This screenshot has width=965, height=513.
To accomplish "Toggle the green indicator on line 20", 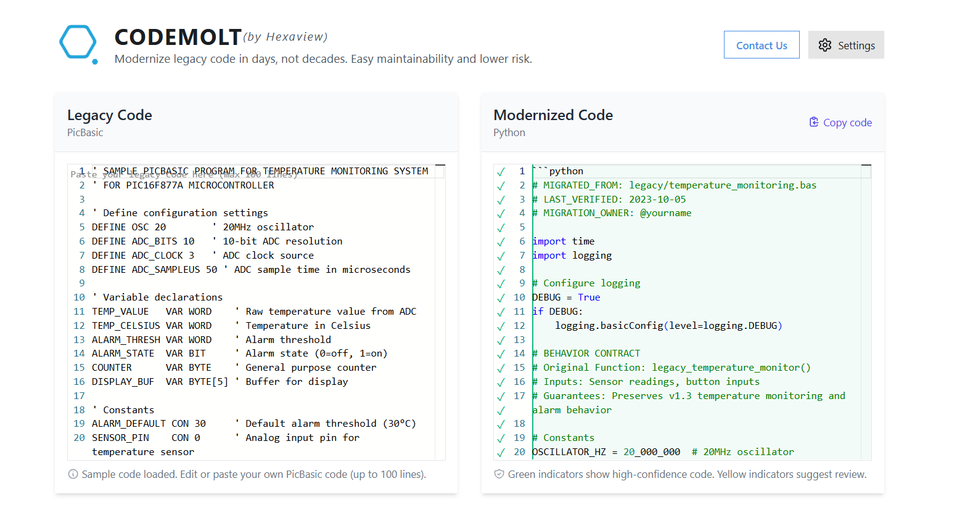I will point(501,451).
